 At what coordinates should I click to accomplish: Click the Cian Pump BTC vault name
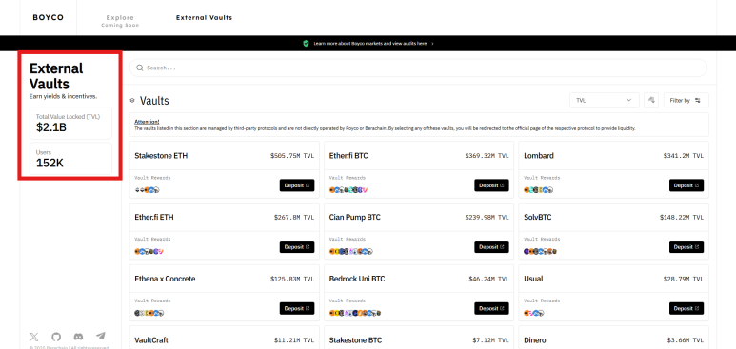click(x=355, y=217)
